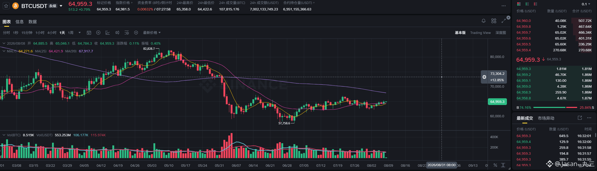Show bids-only green order book view
The height and width of the screenshot is (171, 597).
point(527,4)
